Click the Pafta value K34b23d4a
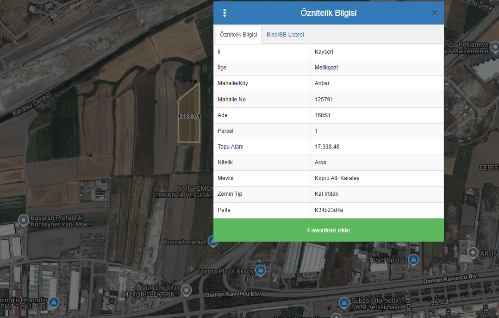Image resolution: width=499 pixels, height=318 pixels. [329, 210]
